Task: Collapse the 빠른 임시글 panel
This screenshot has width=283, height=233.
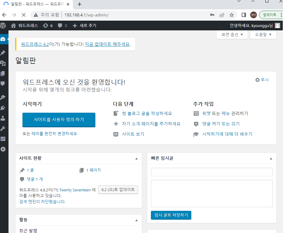Action: (x=271, y=159)
